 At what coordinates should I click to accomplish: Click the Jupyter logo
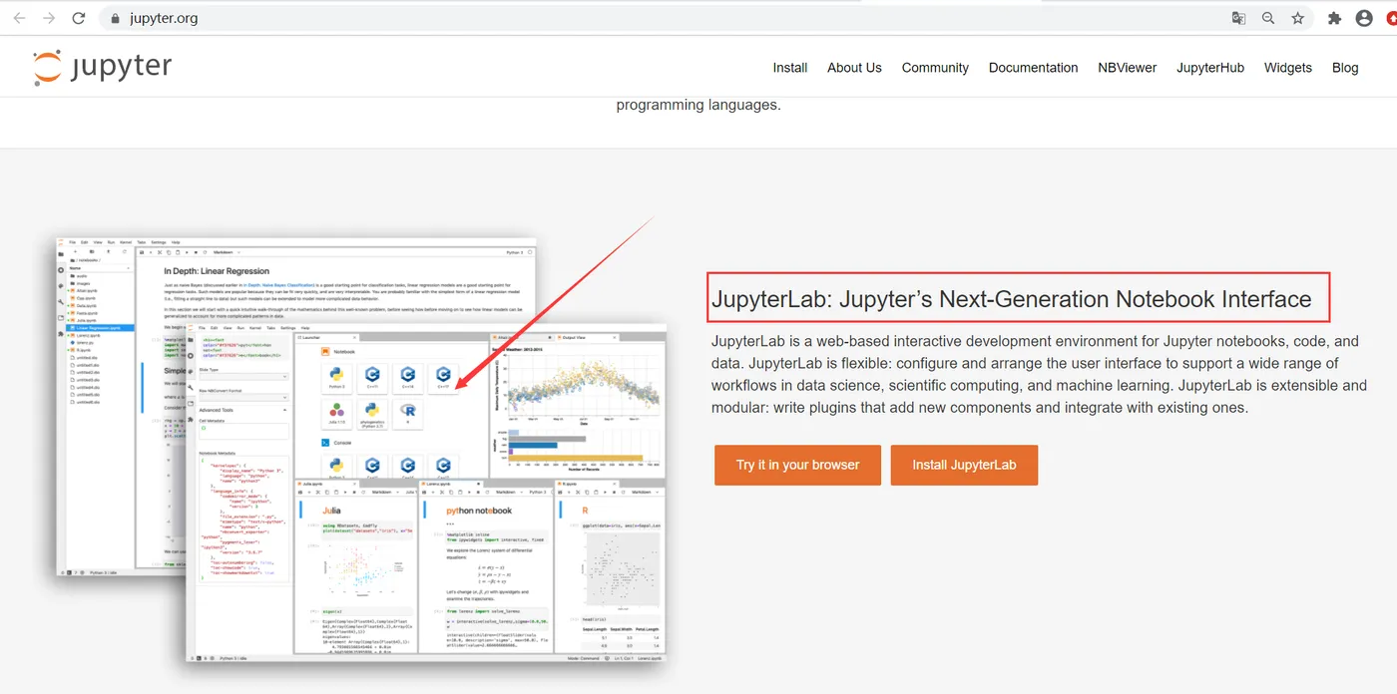(x=102, y=67)
